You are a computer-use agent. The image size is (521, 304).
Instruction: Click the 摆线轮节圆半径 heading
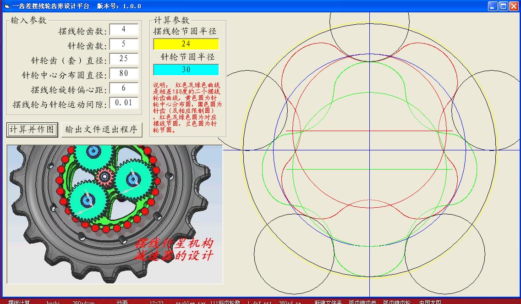click(x=185, y=31)
